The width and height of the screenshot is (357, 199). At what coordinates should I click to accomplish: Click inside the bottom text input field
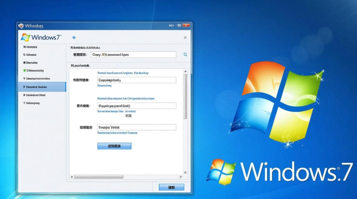point(137,127)
